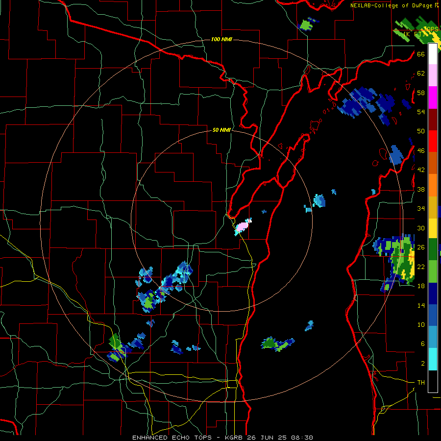Select legend value "18"
The image size is (441, 441).
(x=421, y=286)
